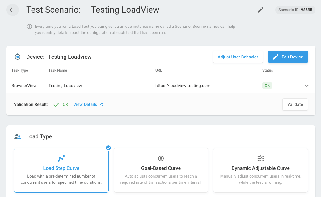Click the Task Type column header
Viewport: 321px width, 197px height.
(20, 70)
